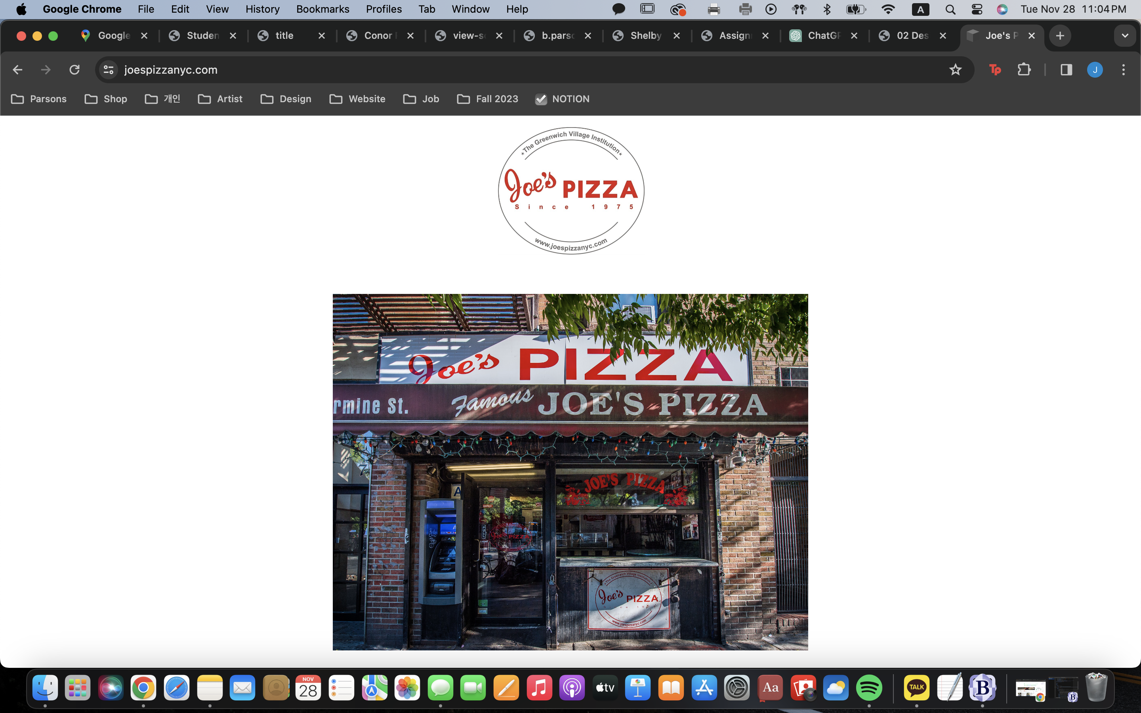Open the Trash in the Dock

[1096, 688]
